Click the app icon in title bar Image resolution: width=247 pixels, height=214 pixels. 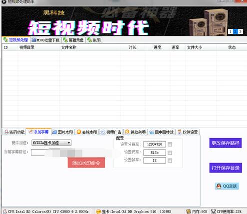tap(3, 1)
